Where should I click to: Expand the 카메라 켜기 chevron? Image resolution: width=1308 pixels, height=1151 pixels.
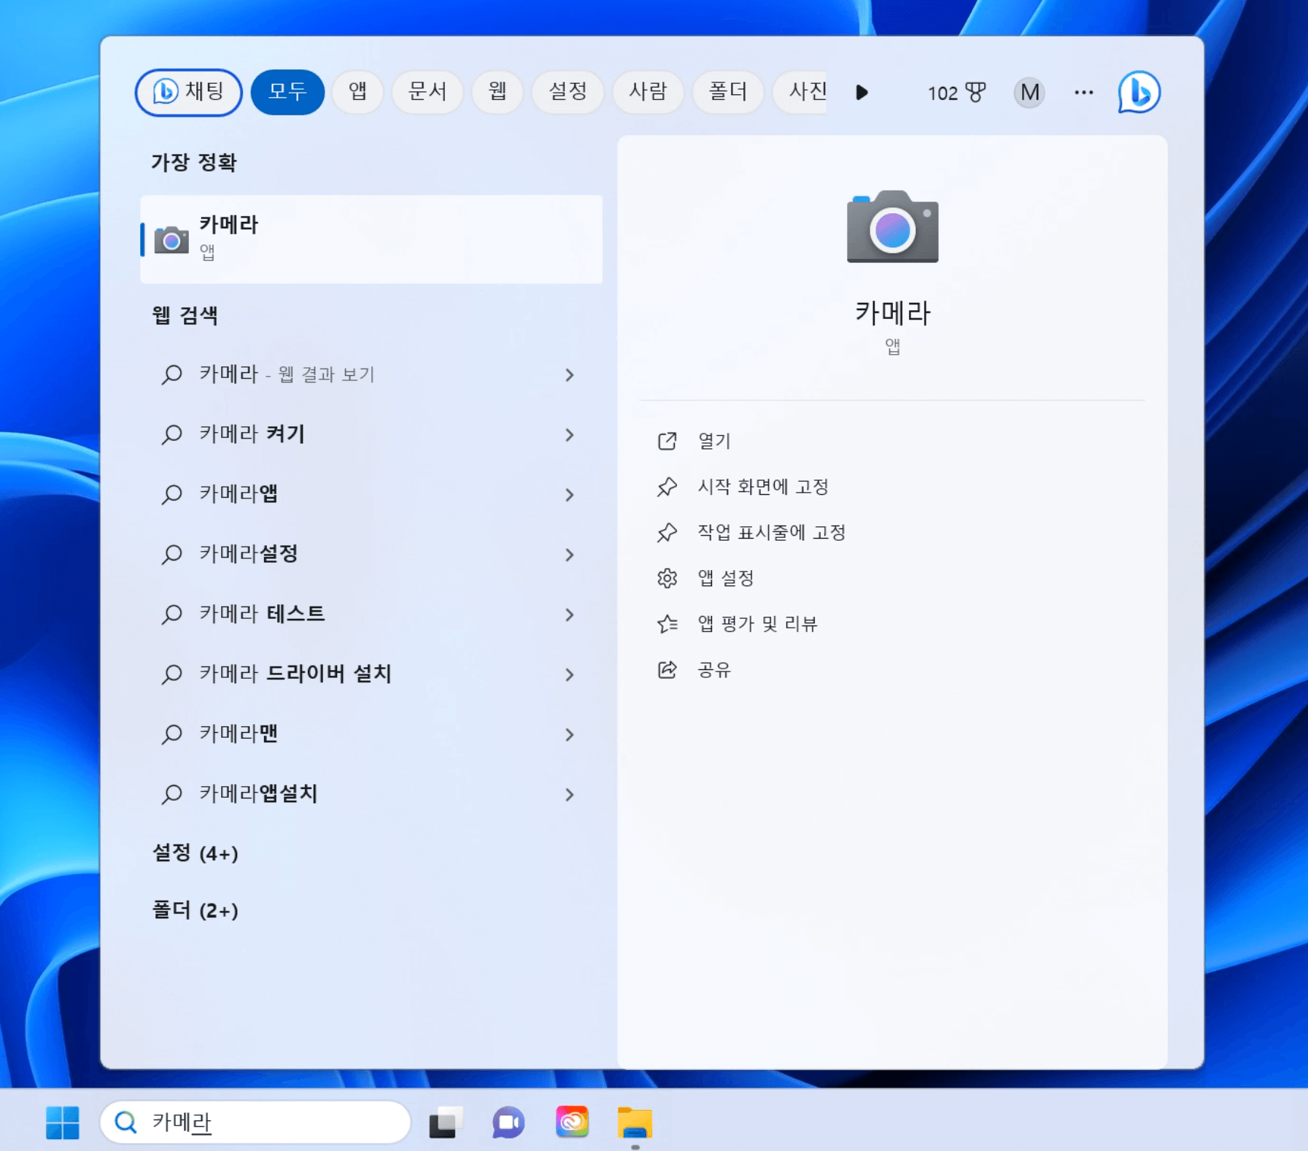coord(570,435)
